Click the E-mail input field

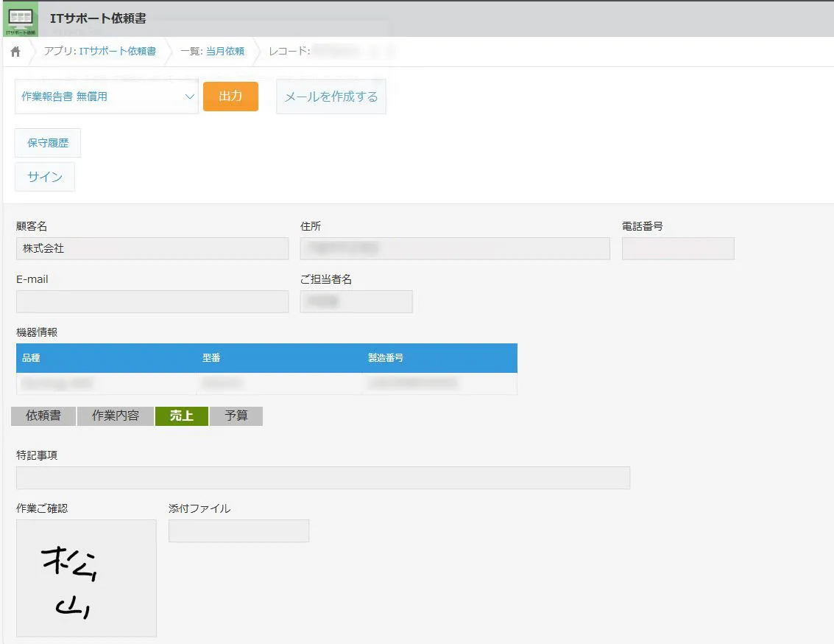tap(152, 301)
